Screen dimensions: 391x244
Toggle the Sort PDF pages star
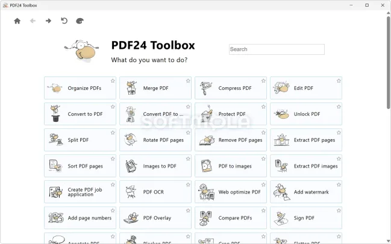tap(113, 158)
